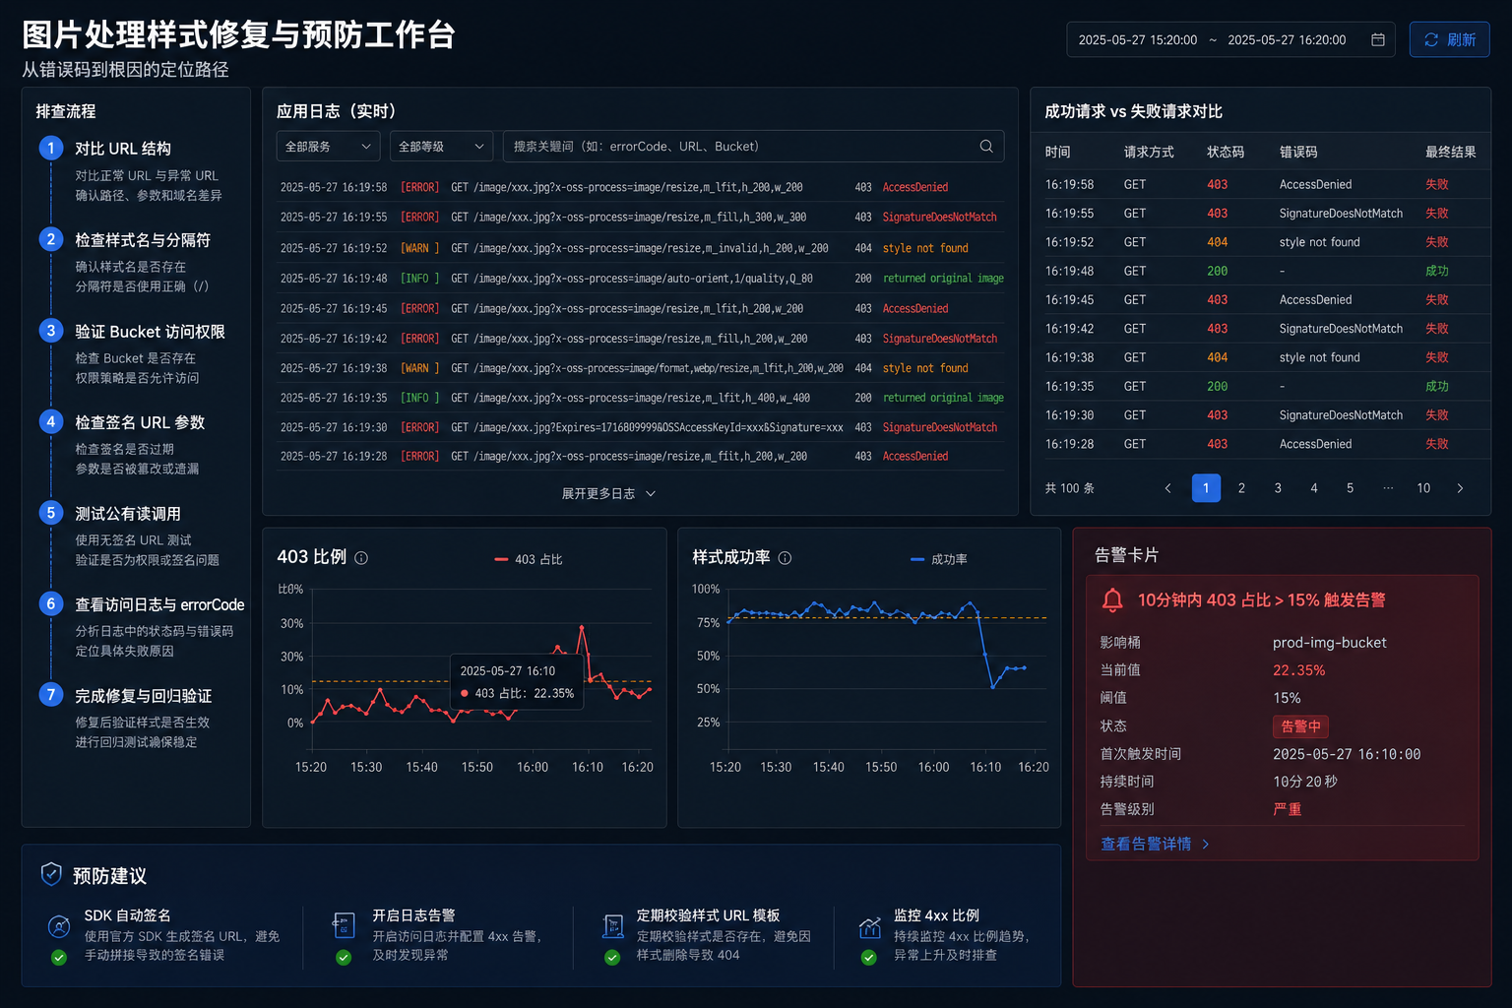The height and width of the screenshot is (1008, 1512).
Task: Click the magnifier icon in the log search box
Action: 986,146
